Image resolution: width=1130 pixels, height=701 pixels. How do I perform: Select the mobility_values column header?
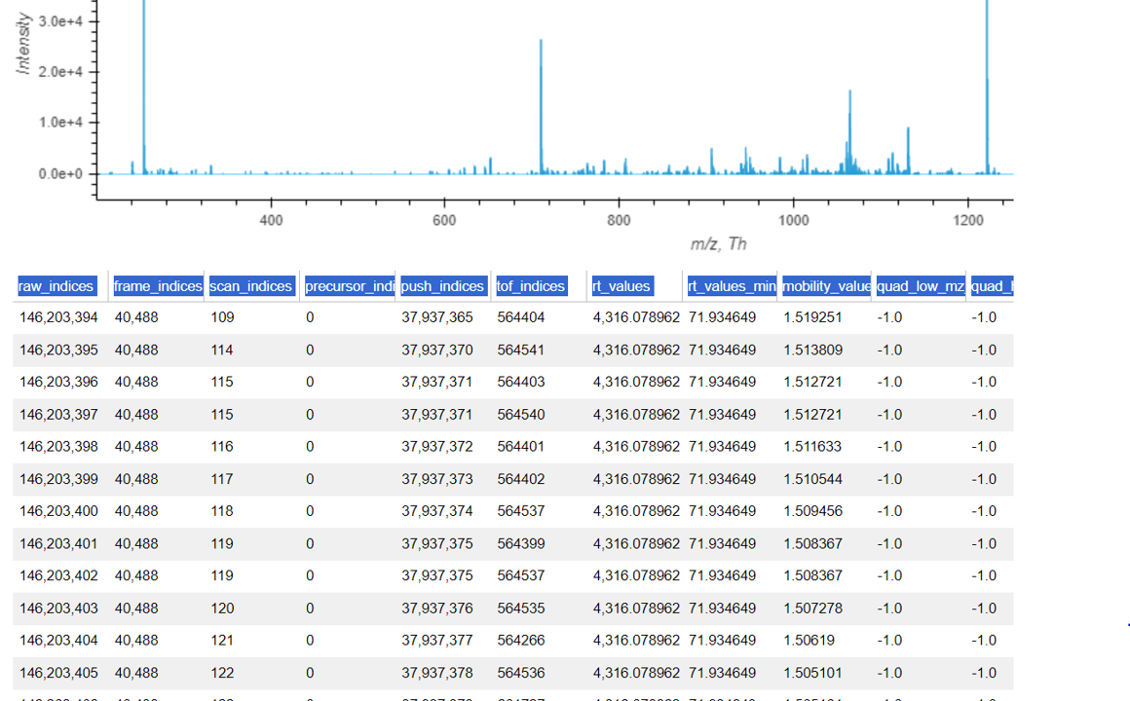click(x=826, y=286)
